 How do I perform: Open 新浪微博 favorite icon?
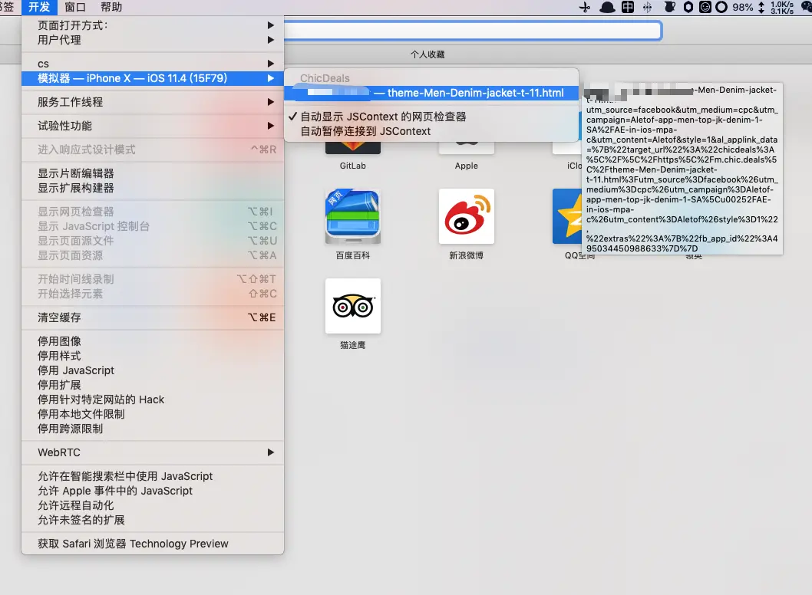(467, 216)
